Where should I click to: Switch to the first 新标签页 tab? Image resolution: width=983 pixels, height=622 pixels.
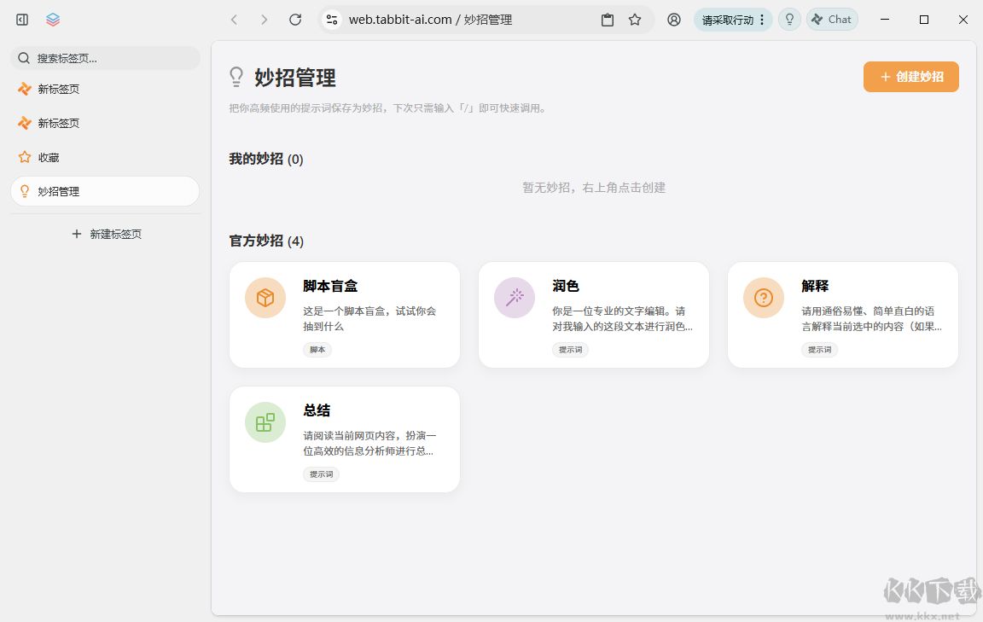(105, 88)
